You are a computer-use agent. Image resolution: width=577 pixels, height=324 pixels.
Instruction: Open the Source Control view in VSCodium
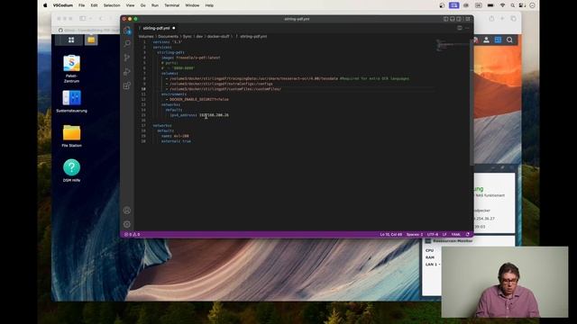coord(127,58)
